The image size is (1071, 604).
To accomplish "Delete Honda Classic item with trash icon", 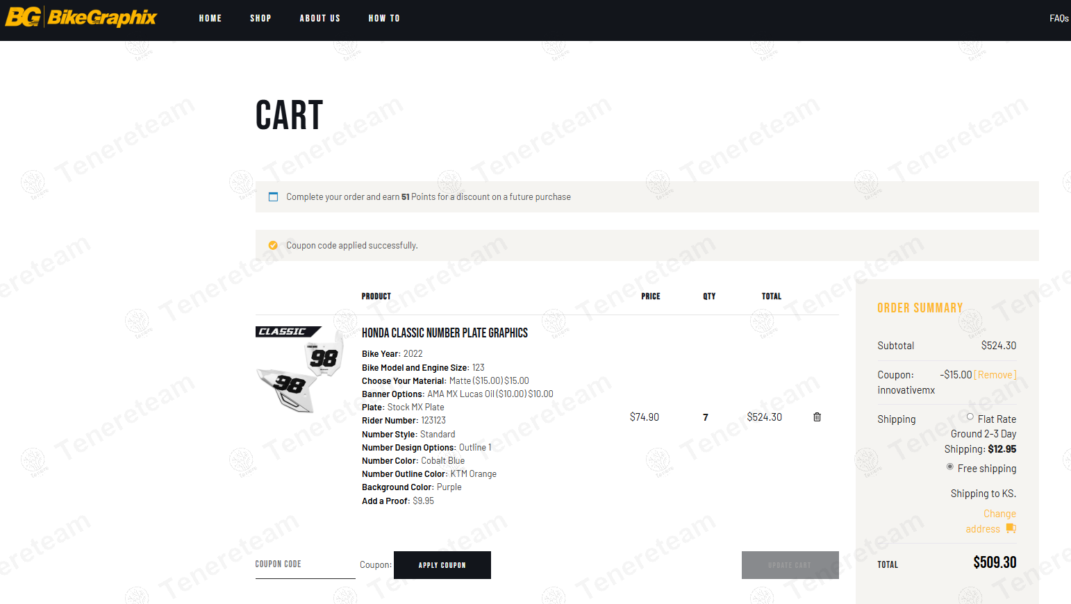I will click(x=817, y=417).
